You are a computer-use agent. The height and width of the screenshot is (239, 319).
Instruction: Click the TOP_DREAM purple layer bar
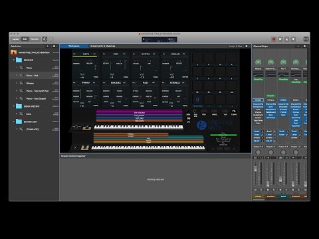click(x=140, y=112)
